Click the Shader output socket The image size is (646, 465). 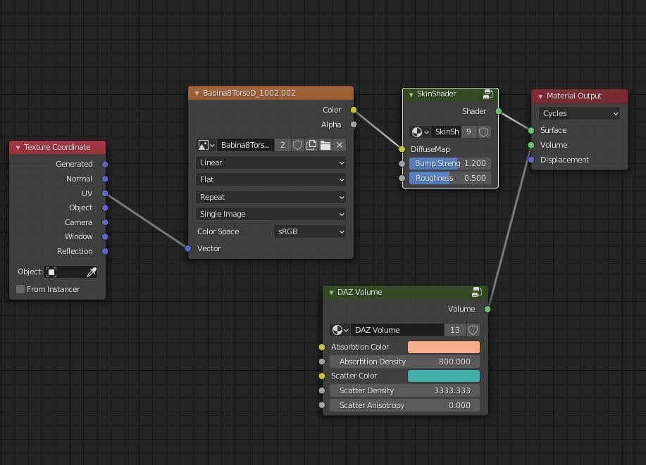pyautogui.click(x=499, y=112)
